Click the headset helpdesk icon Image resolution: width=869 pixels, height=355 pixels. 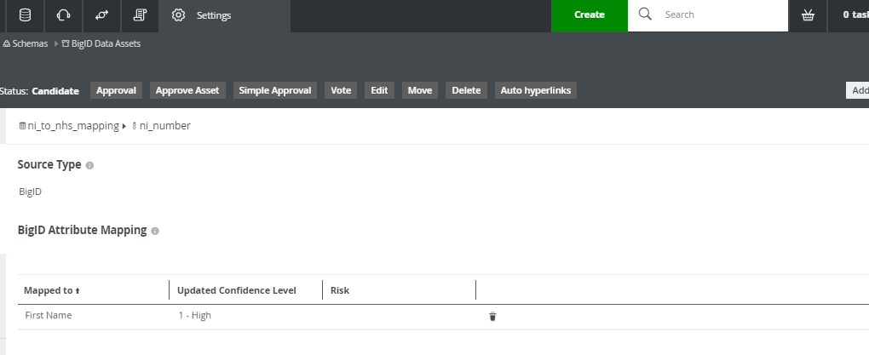pyautogui.click(x=63, y=15)
